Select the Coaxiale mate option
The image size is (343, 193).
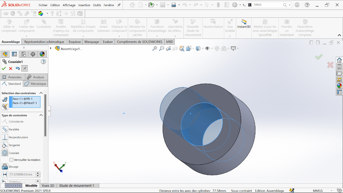[5, 153]
